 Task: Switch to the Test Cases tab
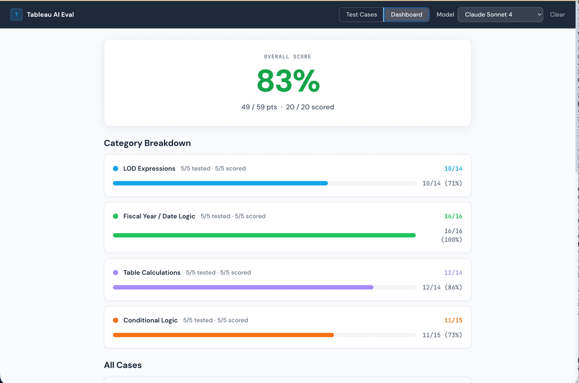pos(361,14)
